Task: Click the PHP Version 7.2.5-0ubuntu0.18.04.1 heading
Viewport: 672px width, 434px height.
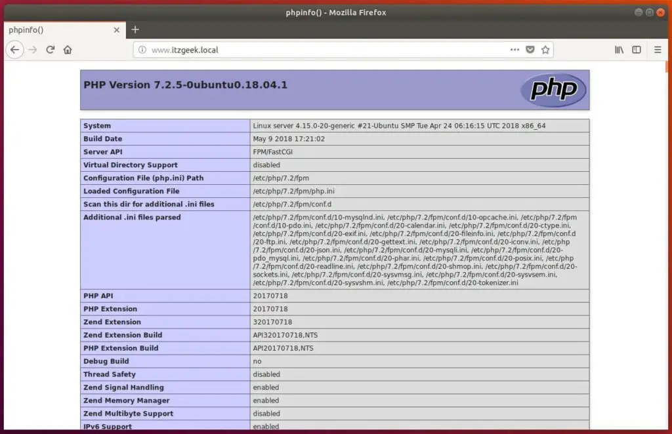Action: tap(185, 85)
